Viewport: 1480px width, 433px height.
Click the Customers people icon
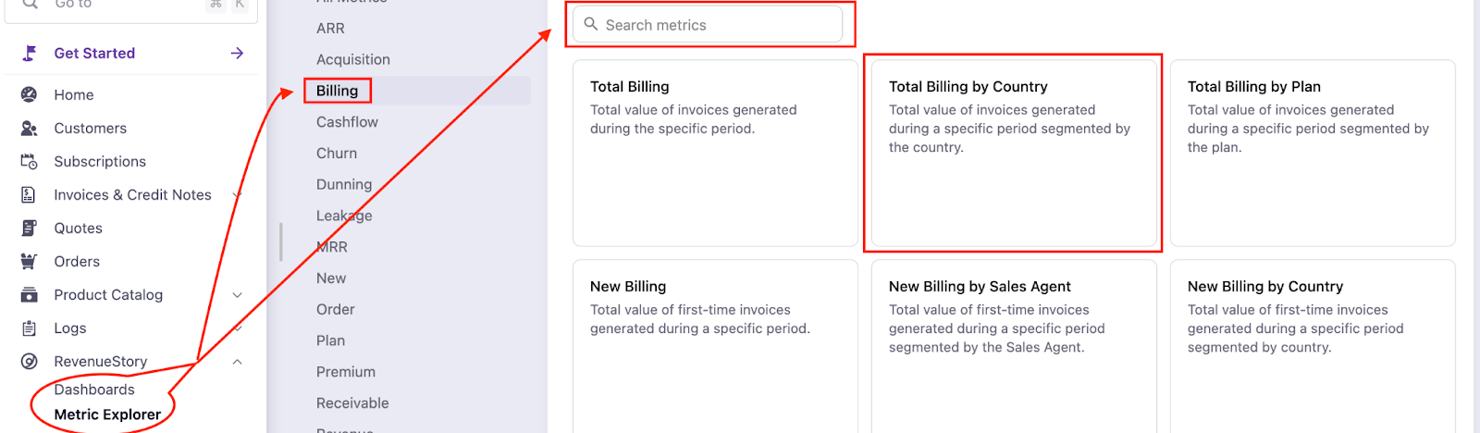click(29, 128)
